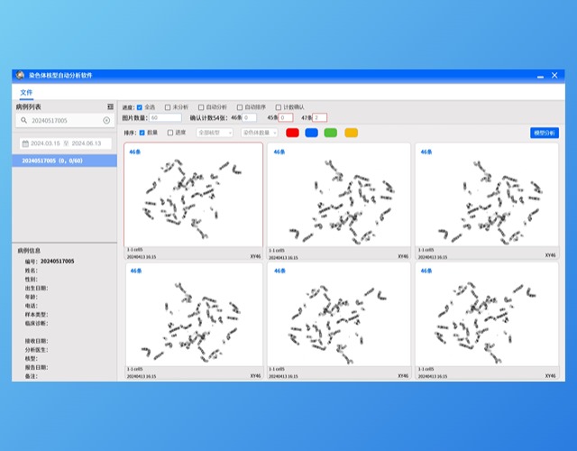Image resolution: width=577 pixels, height=451 pixels.
Task: Select the red color swatch
Action: coord(292,133)
